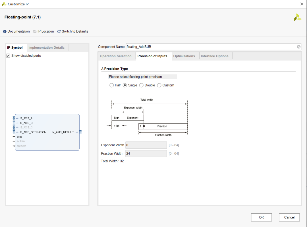Click the Switch to Defaults refresh icon
Image resolution: width=307 pixels, height=227 pixels.
(59, 31)
